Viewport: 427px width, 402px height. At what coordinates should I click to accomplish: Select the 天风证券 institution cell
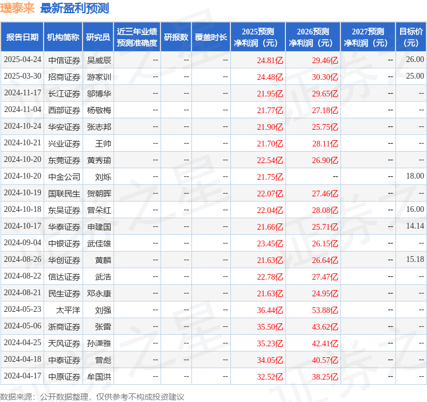(x=64, y=343)
